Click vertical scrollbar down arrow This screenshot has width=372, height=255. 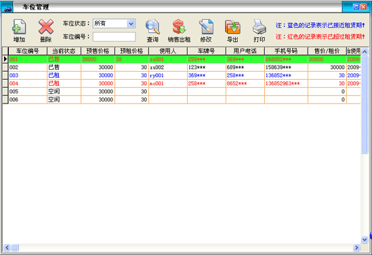point(365,239)
